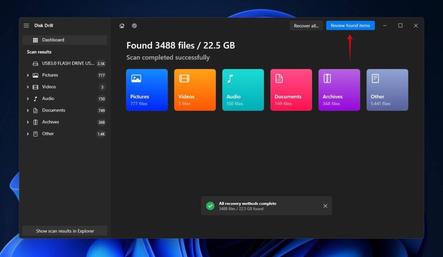Toggle the sidebar with the hamburger menu
Image resolution: width=443 pixels, height=257 pixels.
click(26, 25)
